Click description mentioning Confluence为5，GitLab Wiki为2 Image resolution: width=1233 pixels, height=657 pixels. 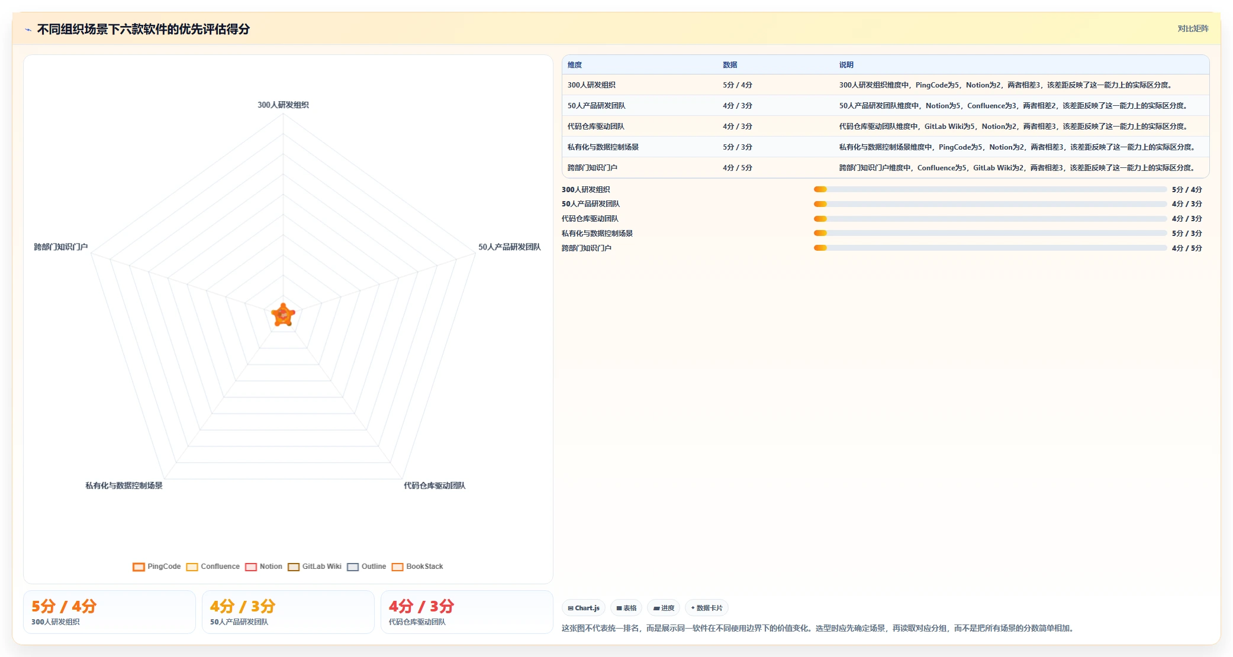[x=1019, y=168]
